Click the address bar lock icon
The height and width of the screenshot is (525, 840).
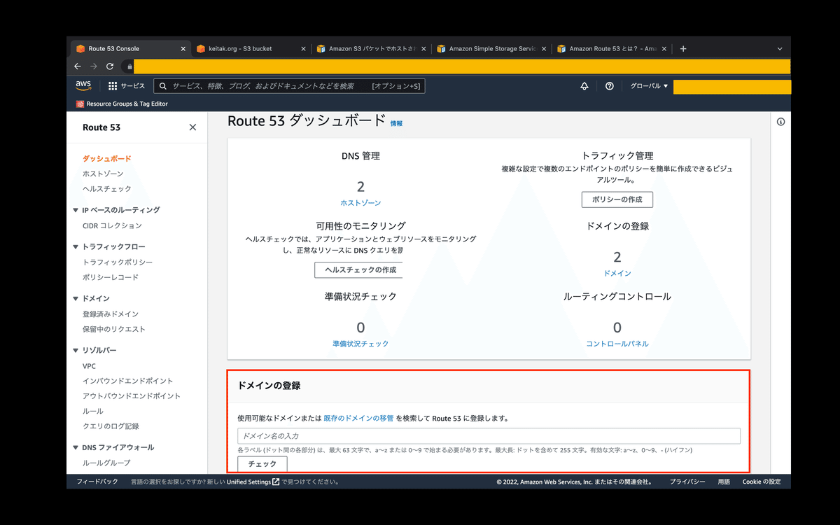point(129,66)
